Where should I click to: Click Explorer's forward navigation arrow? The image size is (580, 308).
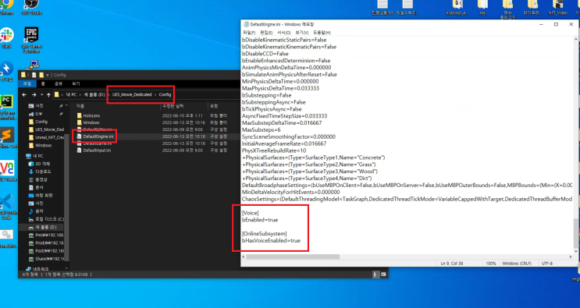[x=34, y=94]
